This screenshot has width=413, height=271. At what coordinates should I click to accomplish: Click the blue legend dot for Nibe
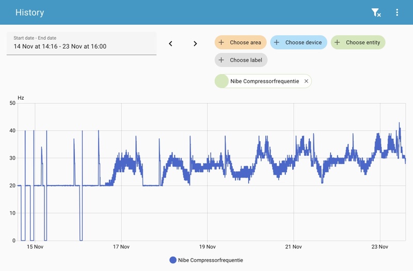click(x=173, y=260)
